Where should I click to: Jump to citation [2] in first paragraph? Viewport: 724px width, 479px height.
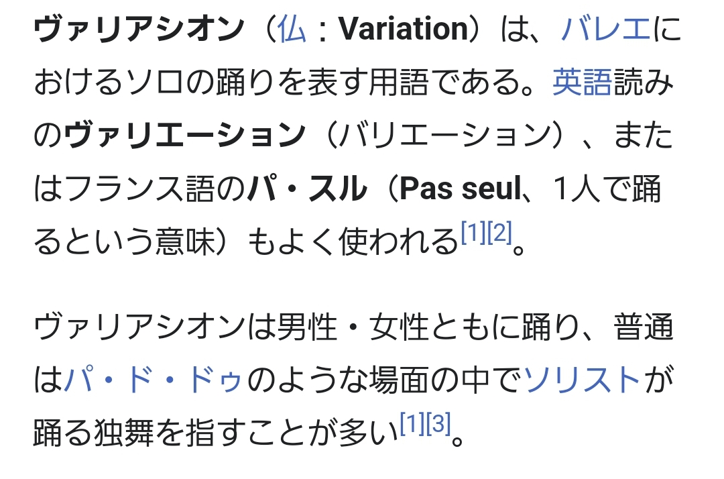point(499,233)
